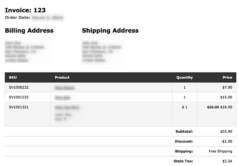Click the $15.00 price cell

(226, 97)
